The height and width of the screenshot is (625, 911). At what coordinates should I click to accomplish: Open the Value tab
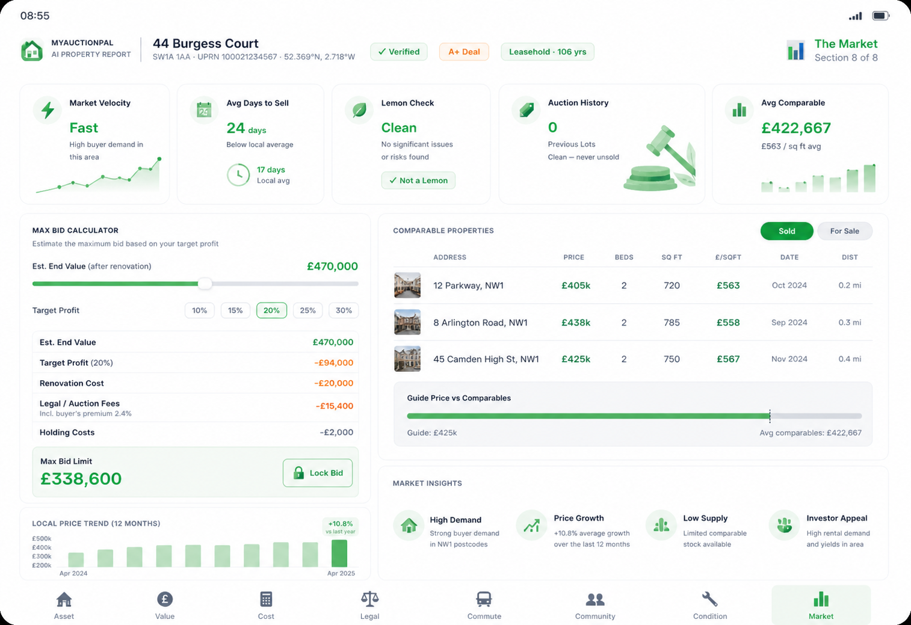(x=165, y=605)
